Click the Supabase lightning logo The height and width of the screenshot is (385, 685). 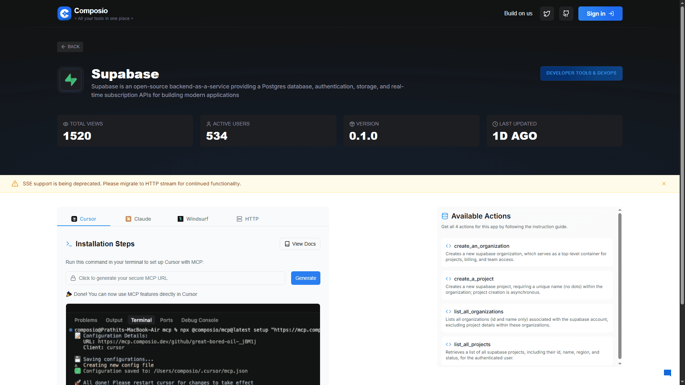(x=70, y=79)
